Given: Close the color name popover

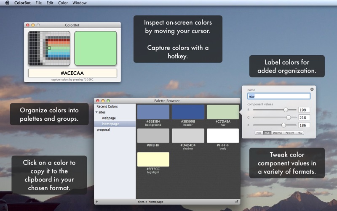Looking at the screenshot, I should pyautogui.click(x=312, y=89).
